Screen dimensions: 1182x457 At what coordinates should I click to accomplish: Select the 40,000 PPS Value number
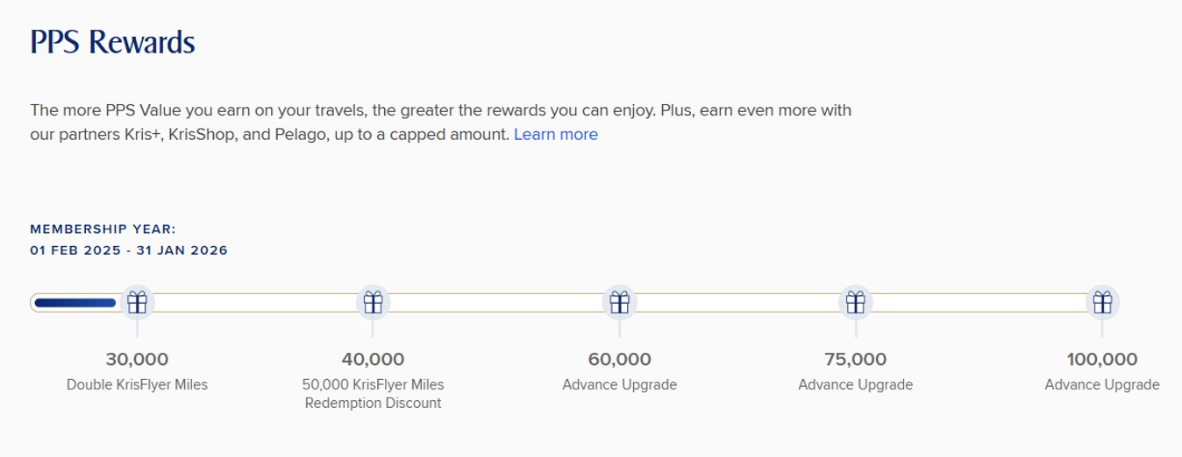pyautogui.click(x=373, y=359)
